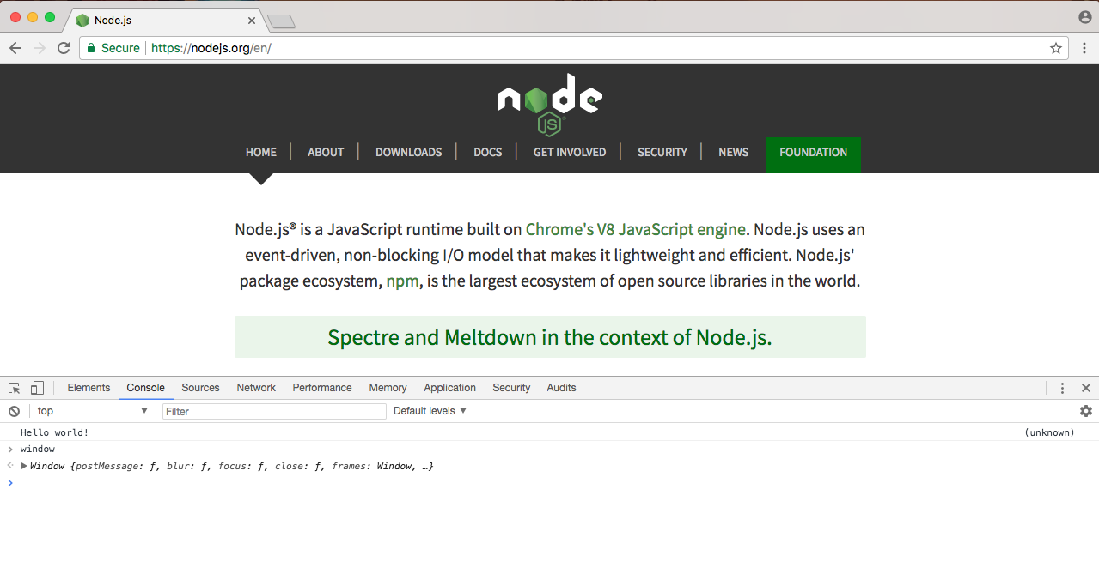
Task: Open the GET INVOLVED navigation link
Action: coord(570,152)
